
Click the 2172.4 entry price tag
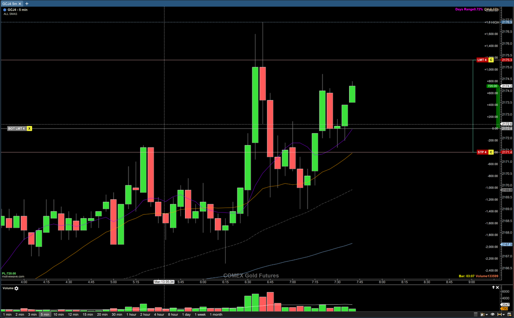pos(506,128)
